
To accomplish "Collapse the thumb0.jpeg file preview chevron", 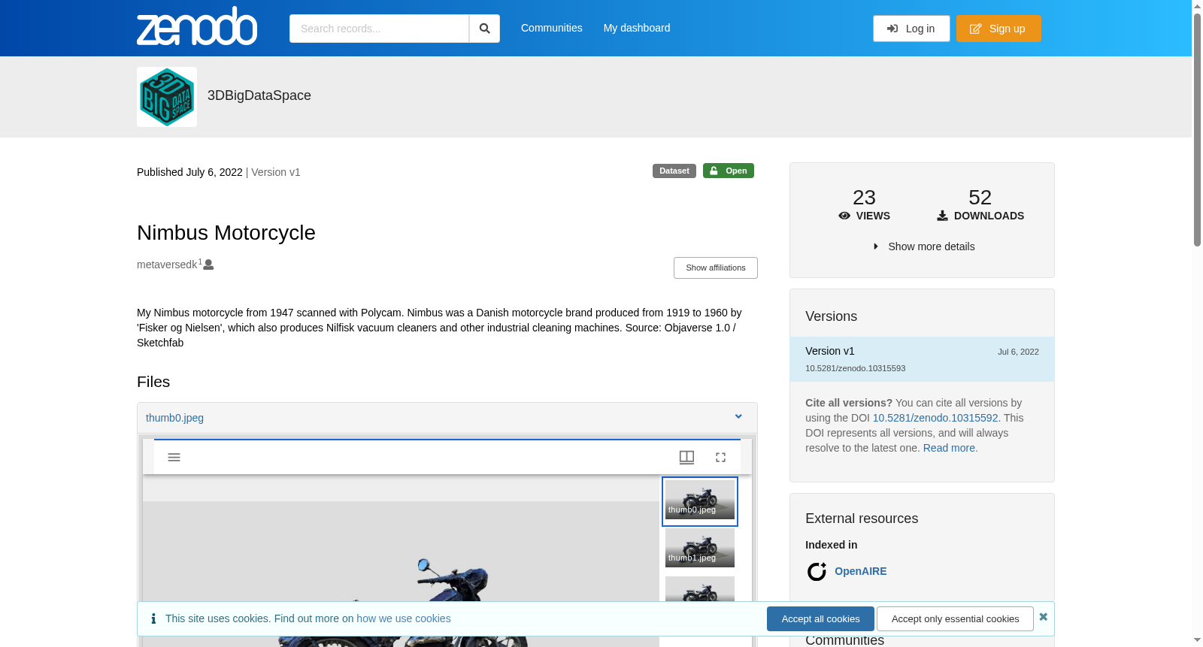I will [x=738, y=417].
